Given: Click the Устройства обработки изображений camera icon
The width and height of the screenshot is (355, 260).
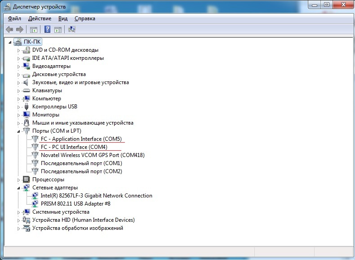Looking at the screenshot, I should point(27,228).
